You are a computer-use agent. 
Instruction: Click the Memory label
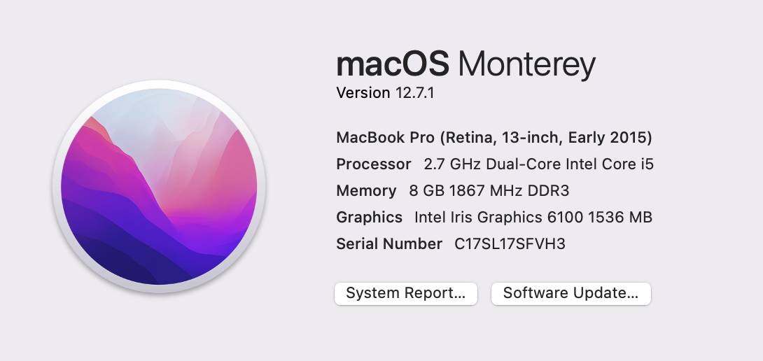[x=366, y=191]
